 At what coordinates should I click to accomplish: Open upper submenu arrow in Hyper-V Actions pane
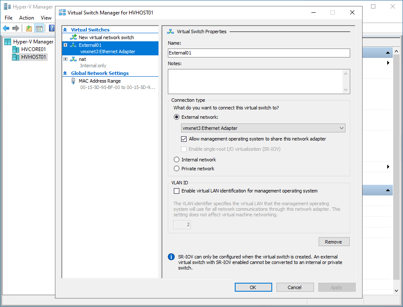tap(389, 63)
